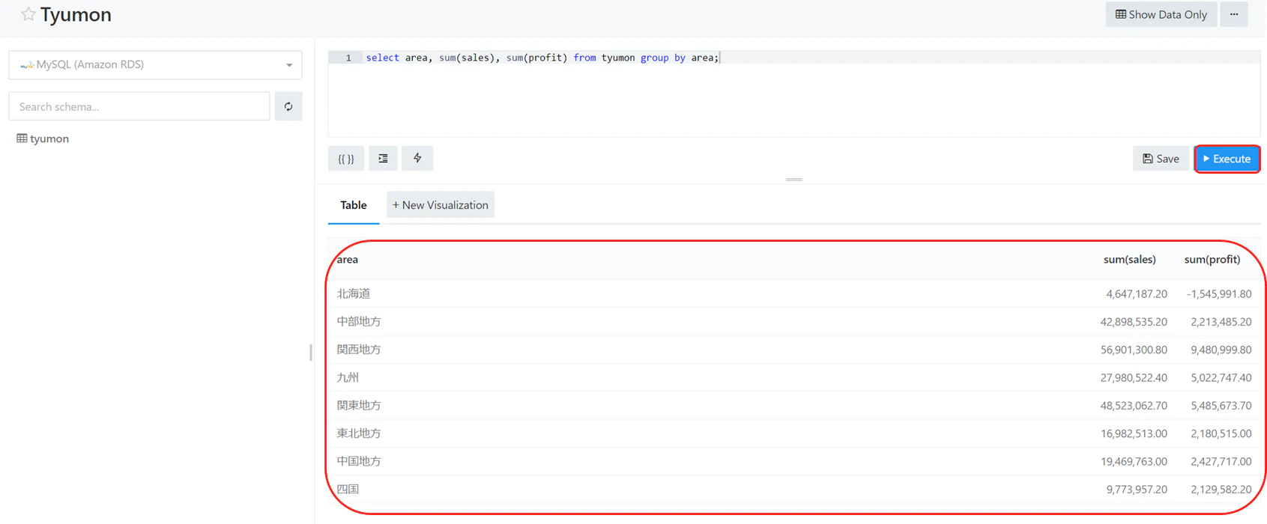Open the MySQL (Amazon RDS) data source dropdown
Viewport: 1267px width, 524px height.
point(155,65)
